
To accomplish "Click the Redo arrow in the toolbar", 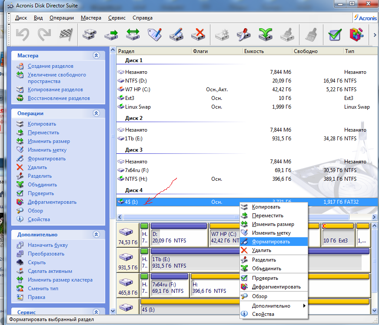I will tap(44, 35).
